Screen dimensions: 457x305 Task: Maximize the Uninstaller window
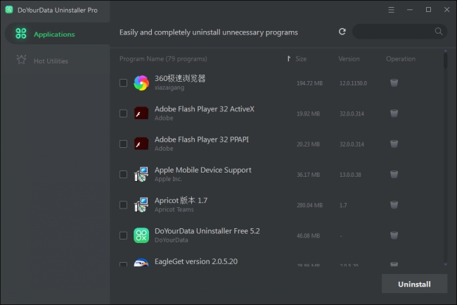coord(428,10)
